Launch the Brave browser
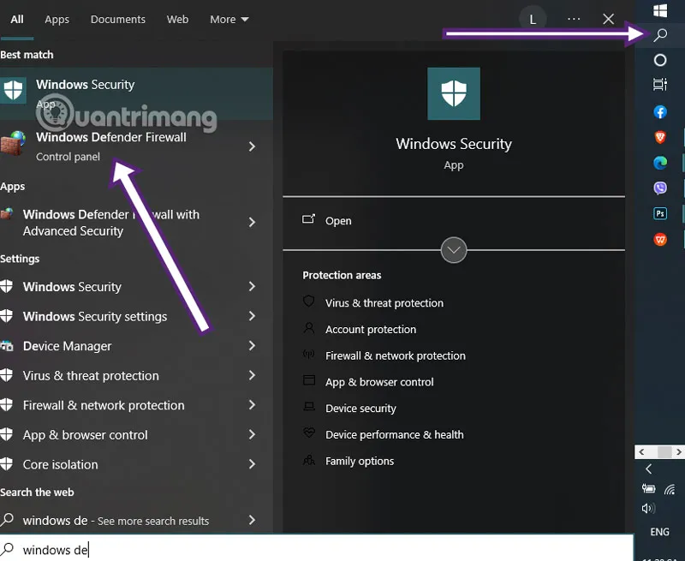The width and height of the screenshot is (685, 561). pyautogui.click(x=659, y=137)
